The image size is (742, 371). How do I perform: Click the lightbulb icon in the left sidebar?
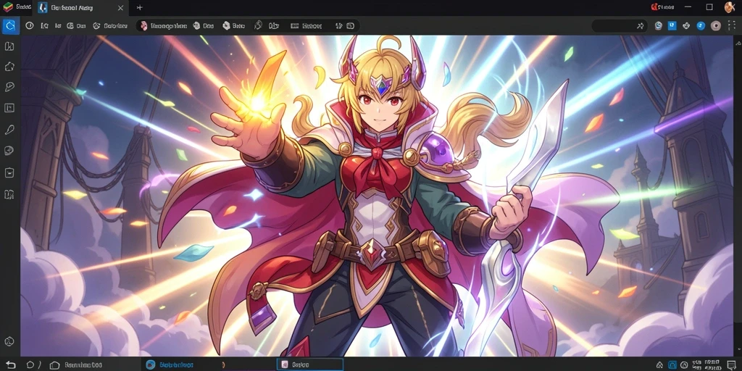tap(9, 87)
